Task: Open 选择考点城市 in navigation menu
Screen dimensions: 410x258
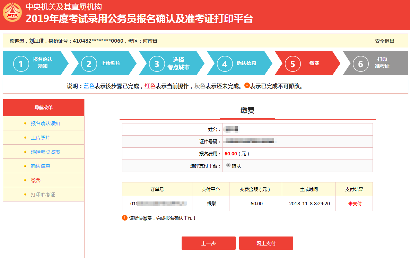Action: click(x=45, y=152)
